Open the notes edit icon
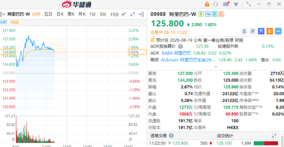 coord(253,31)
